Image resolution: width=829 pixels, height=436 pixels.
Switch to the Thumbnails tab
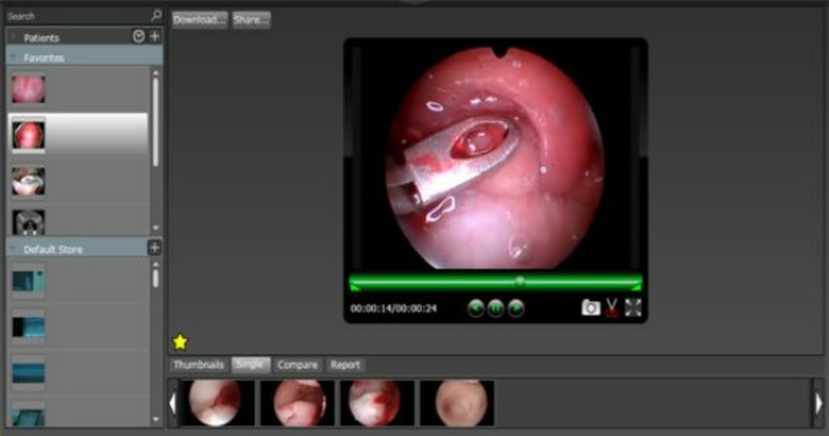[198, 365]
